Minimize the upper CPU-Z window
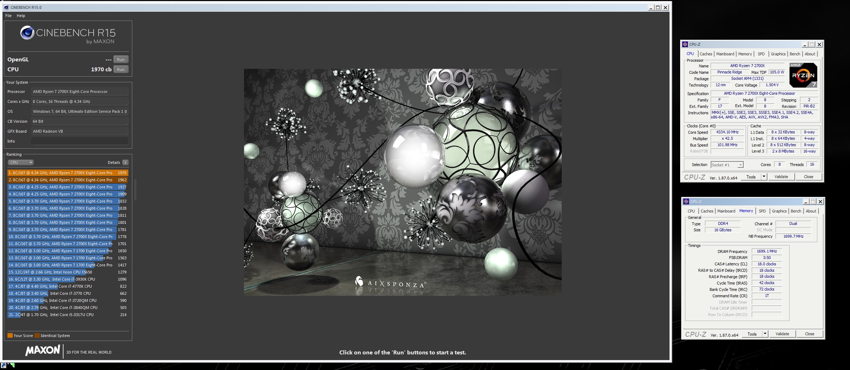Image resolution: width=850 pixels, height=370 pixels. pos(804,44)
